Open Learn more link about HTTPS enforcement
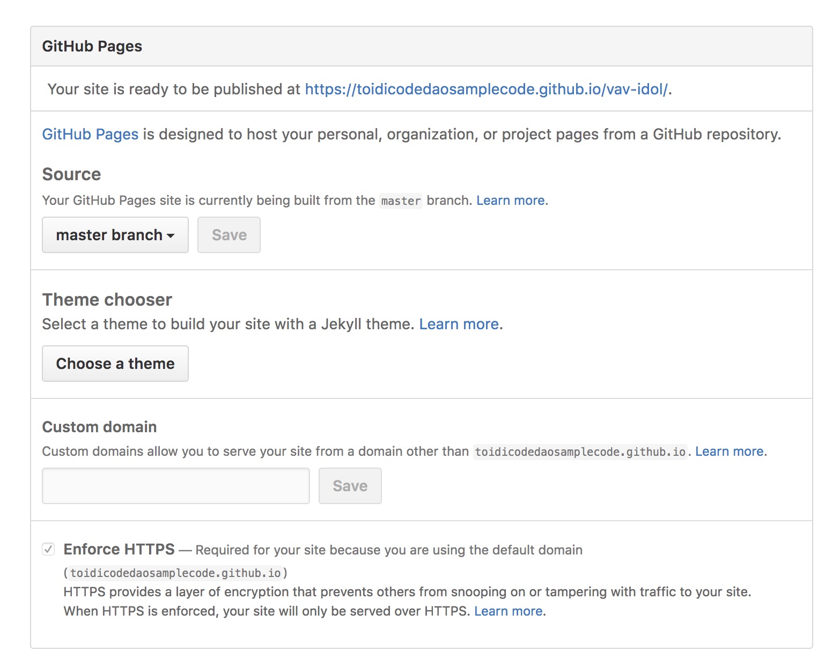This screenshot has width=840, height=666. click(508, 611)
